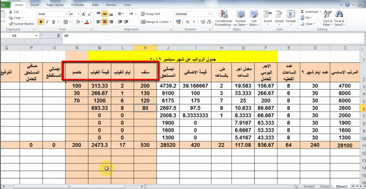Set Top Align for cell text
Screen dimensions: 366x189
pyautogui.click(x=99, y=14)
